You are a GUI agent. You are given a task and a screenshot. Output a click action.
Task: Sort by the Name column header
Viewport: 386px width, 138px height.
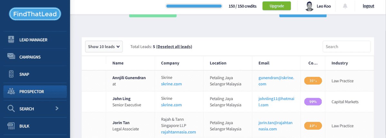118,63
